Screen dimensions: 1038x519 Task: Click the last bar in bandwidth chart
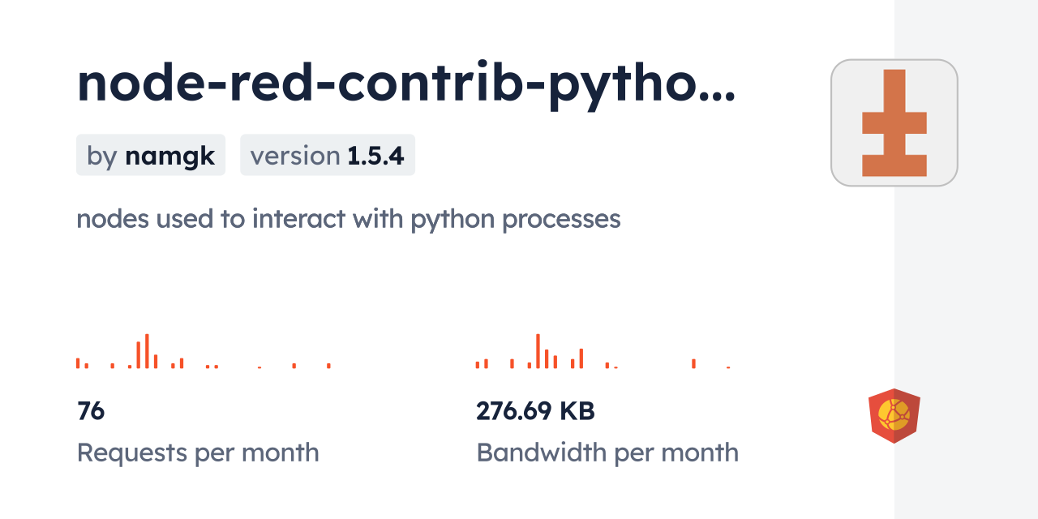728,367
